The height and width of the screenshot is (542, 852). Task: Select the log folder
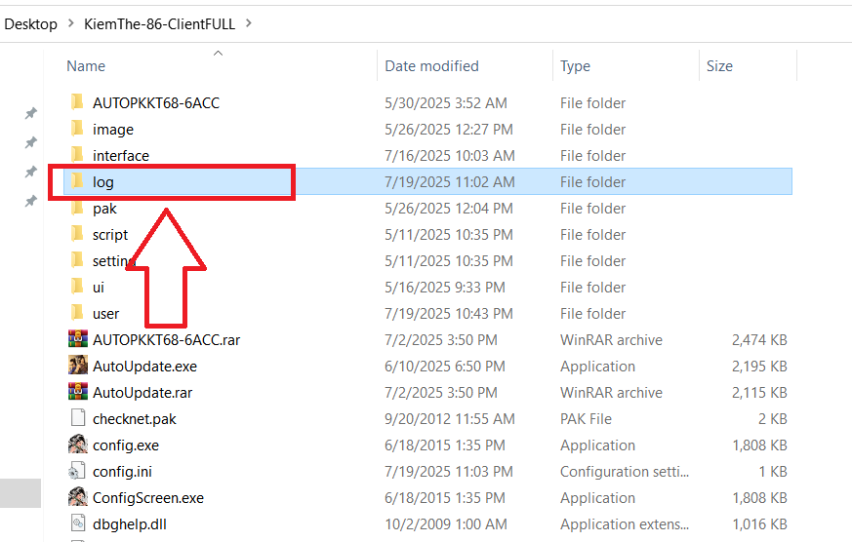[x=103, y=182]
